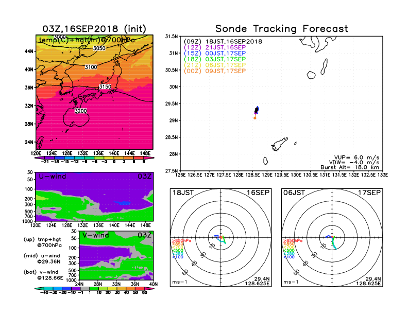This screenshot has height=315, width=408.
Task: Click the gray segment of the wind color bar
Action: (84, 289)
